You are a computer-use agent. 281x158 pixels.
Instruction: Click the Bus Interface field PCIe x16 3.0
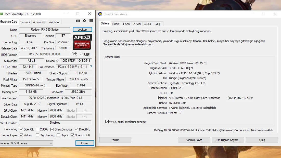click(x=72, y=67)
